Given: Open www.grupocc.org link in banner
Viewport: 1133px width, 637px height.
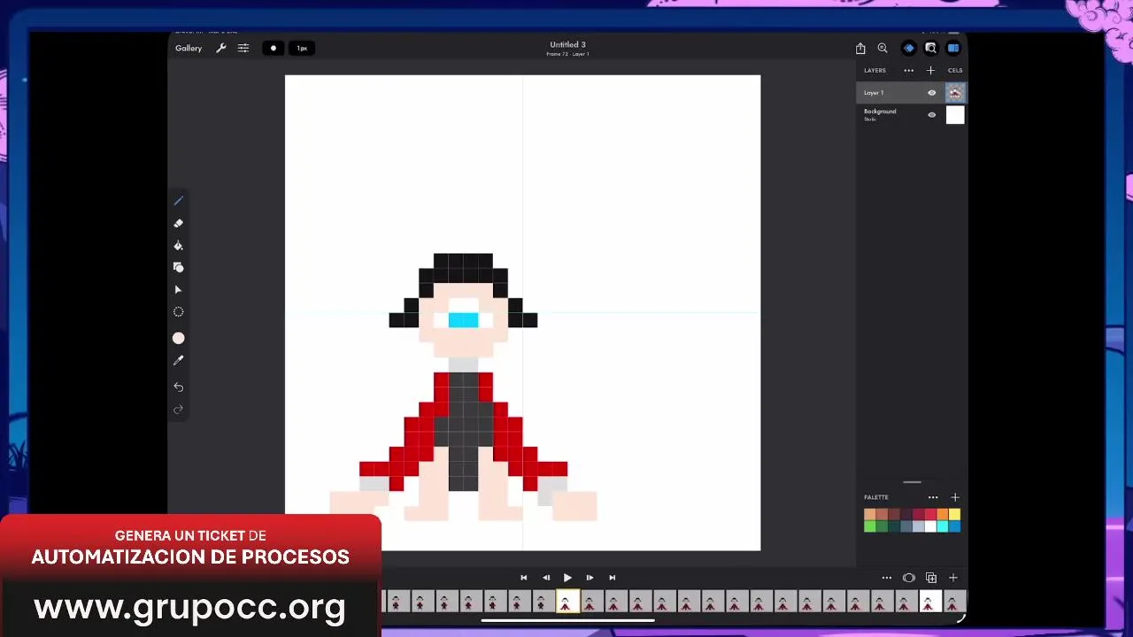Looking at the screenshot, I should 189,607.
